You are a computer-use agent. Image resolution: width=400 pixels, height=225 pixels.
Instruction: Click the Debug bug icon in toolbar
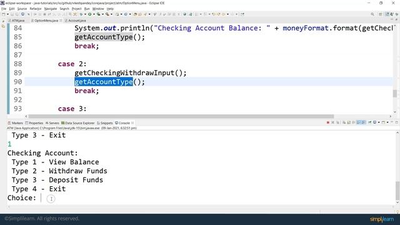click(81, 14)
